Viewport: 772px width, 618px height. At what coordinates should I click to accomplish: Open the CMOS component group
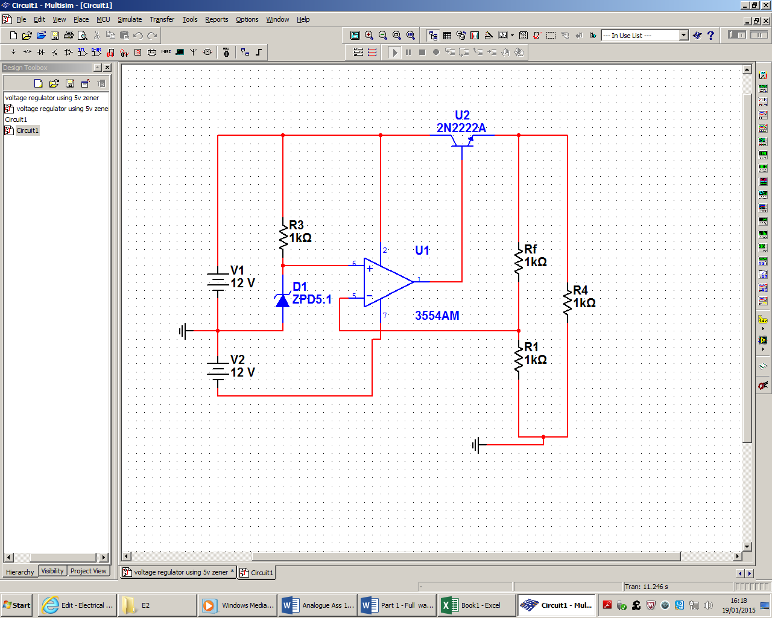click(96, 53)
